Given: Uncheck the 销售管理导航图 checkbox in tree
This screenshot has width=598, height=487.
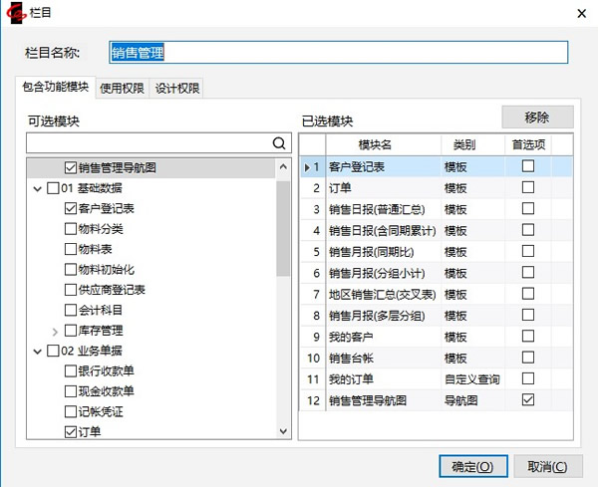Looking at the screenshot, I should coord(71,168).
